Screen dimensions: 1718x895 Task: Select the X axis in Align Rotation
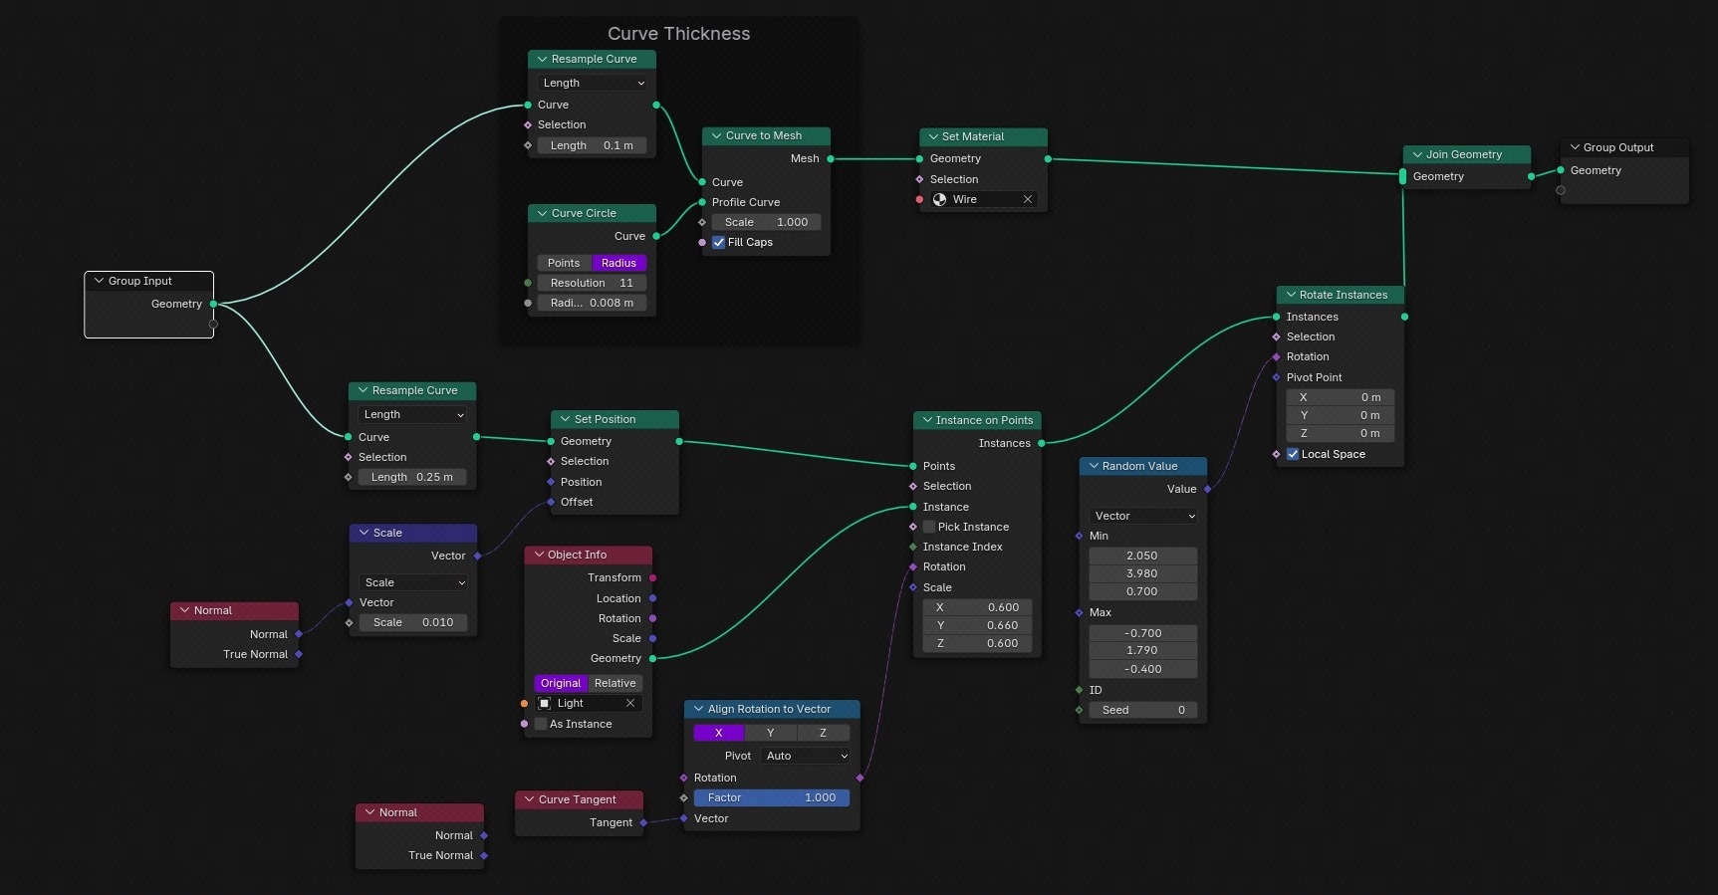pyautogui.click(x=718, y=733)
